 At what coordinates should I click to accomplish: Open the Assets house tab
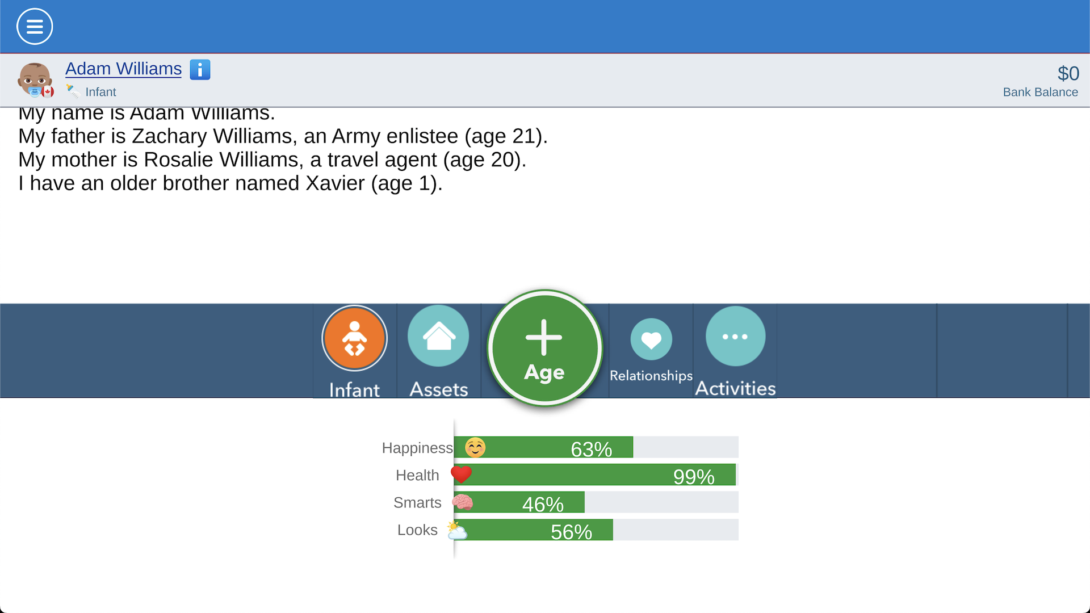click(x=439, y=351)
